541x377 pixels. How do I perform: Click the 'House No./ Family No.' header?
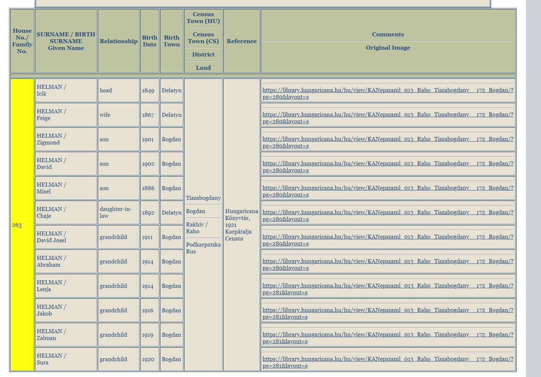pos(22,41)
